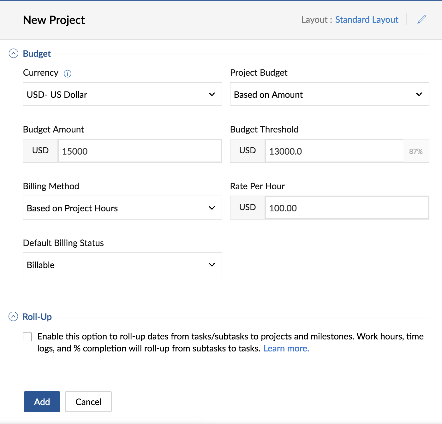Click the Currency info icon
The image size is (442, 424).
(x=68, y=74)
